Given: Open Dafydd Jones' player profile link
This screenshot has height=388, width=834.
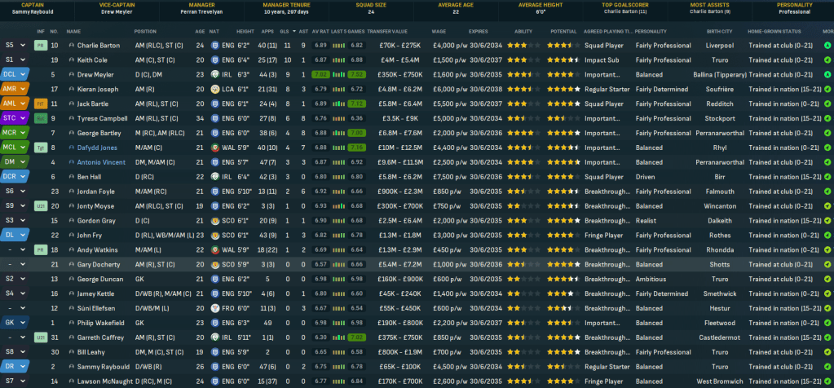Looking at the screenshot, I should pos(97,148).
